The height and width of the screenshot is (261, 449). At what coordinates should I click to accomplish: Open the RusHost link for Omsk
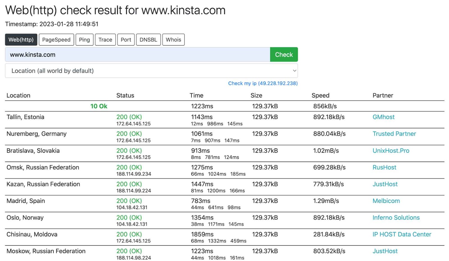(384, 167)
